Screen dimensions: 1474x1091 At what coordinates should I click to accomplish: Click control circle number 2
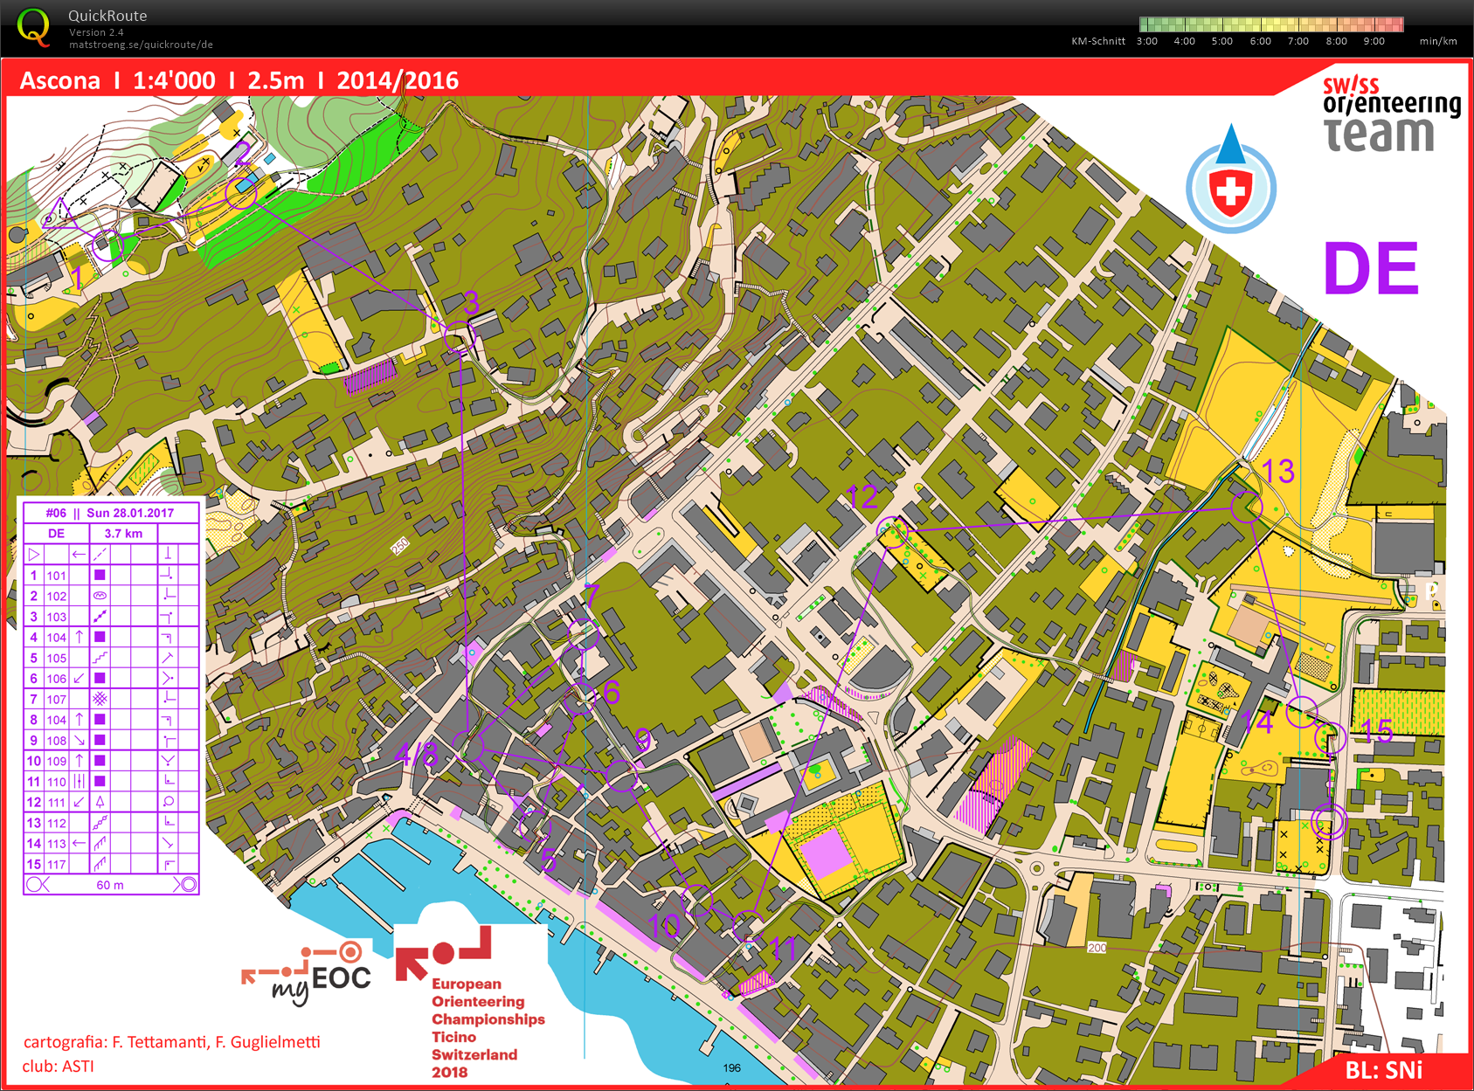pyautogui.click(x=241, y=192)
